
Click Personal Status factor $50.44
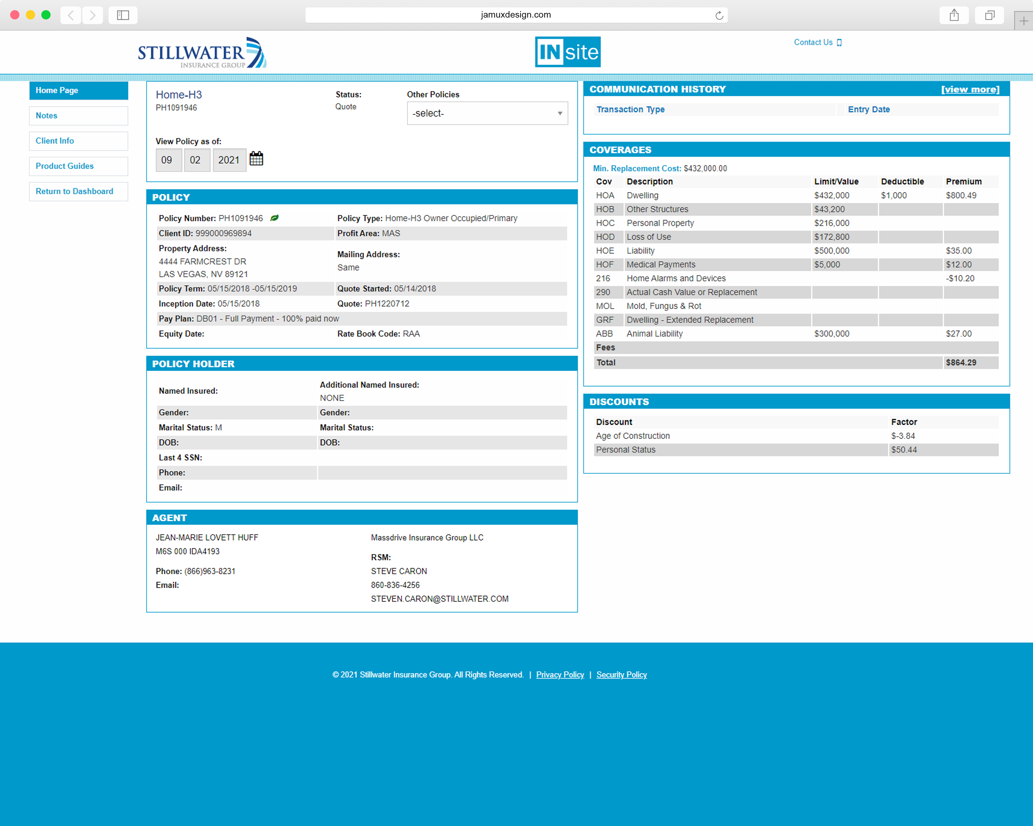[x=903, y=450]
